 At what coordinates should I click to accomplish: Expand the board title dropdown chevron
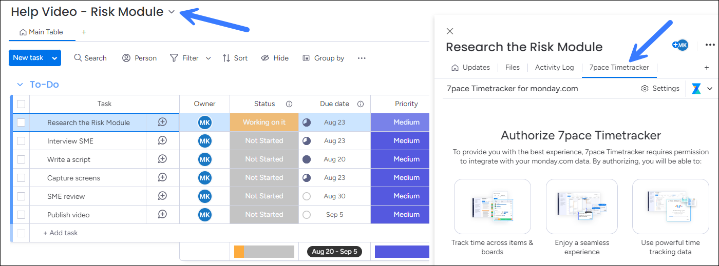click(x=172, y=12)
